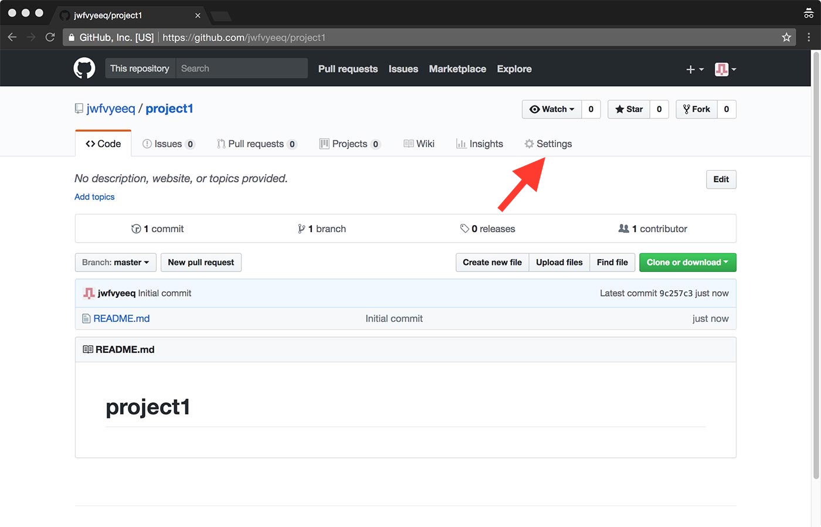Screen dimensions: 821x527
Task: Open the Initial commit message beside the author
Action: click(x=165, y=293)
